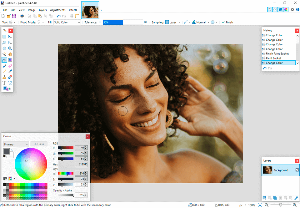Toggle the Layers window button
The width and height of the screenshot is (300, 208).
coord(280,9)
